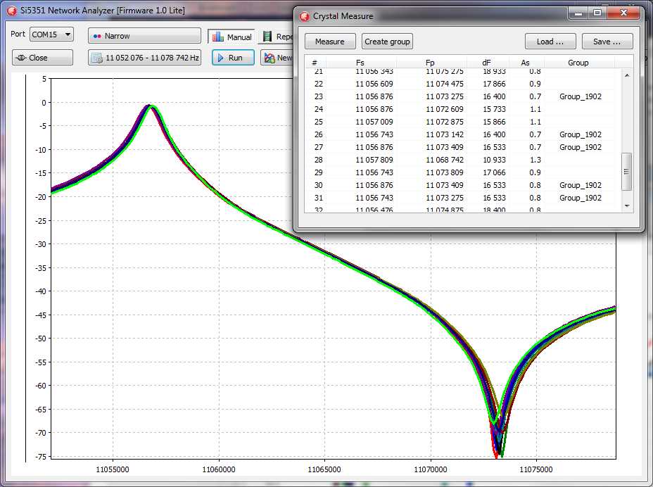Click the Create group button
653x487 pixels.
(387, 42)
